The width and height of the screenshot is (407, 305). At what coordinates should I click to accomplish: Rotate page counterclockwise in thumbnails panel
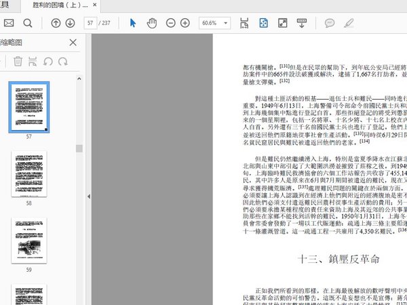(x=48, y=62)
